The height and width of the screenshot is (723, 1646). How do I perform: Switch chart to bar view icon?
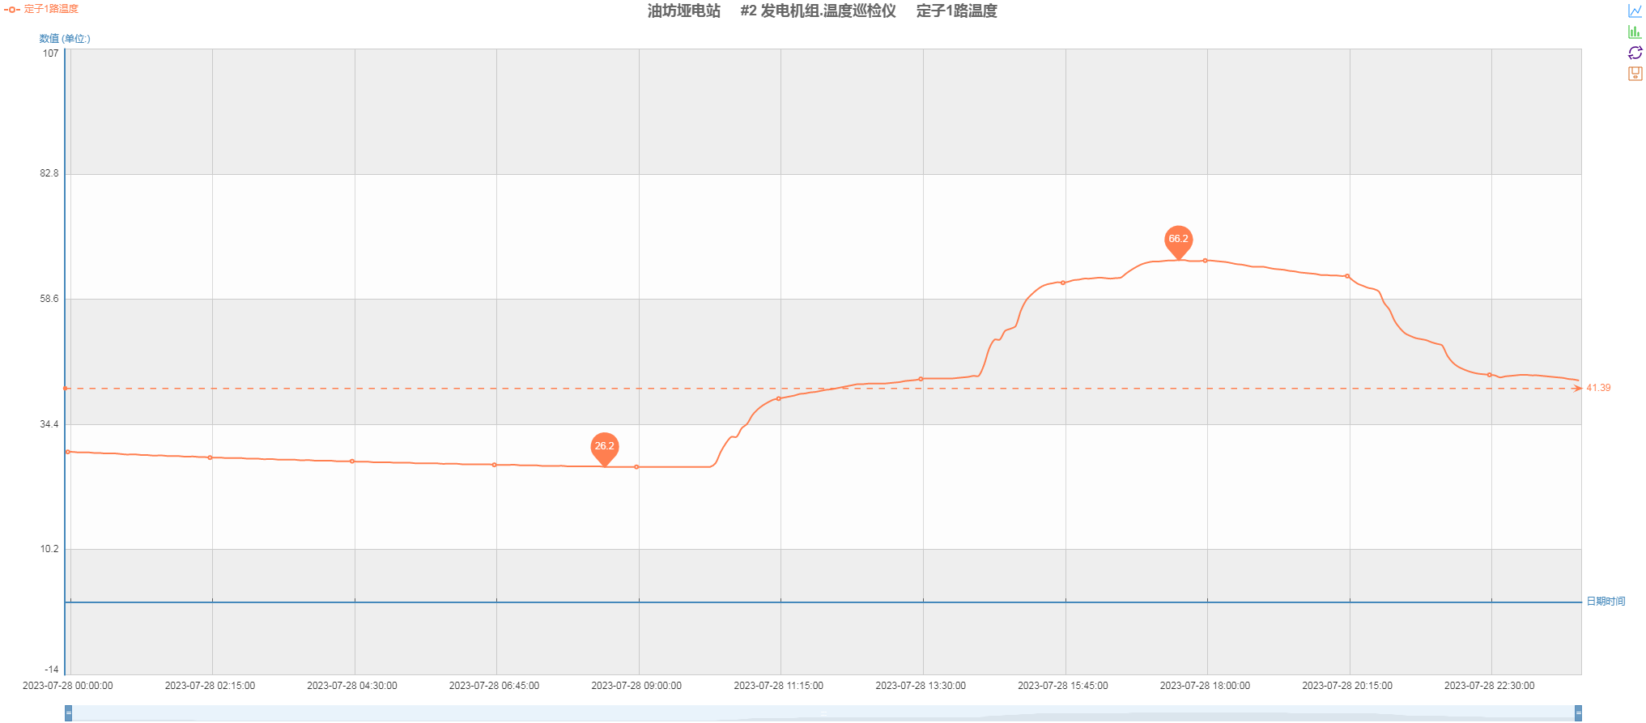click(1635, 32)
